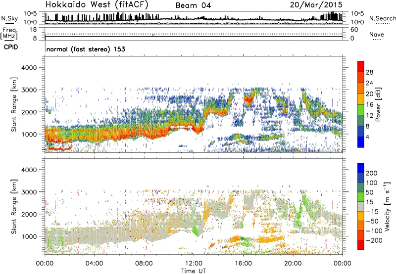This screenshot has height=274, width=396.
Task: Click the N.Search legend label
Action: tap(383, 18)
